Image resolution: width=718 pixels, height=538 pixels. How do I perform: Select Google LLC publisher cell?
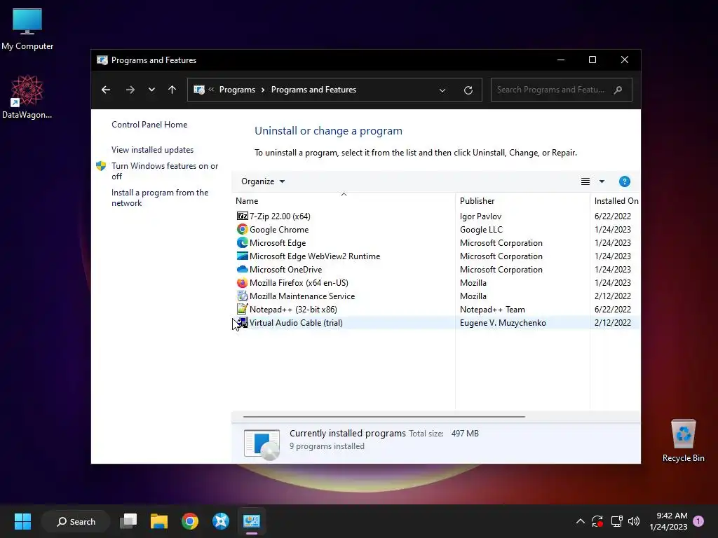[481, 229]
